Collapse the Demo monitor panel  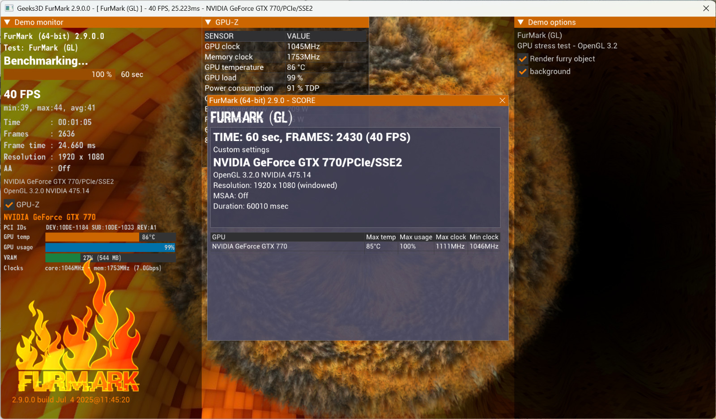(x=7, y=22)
